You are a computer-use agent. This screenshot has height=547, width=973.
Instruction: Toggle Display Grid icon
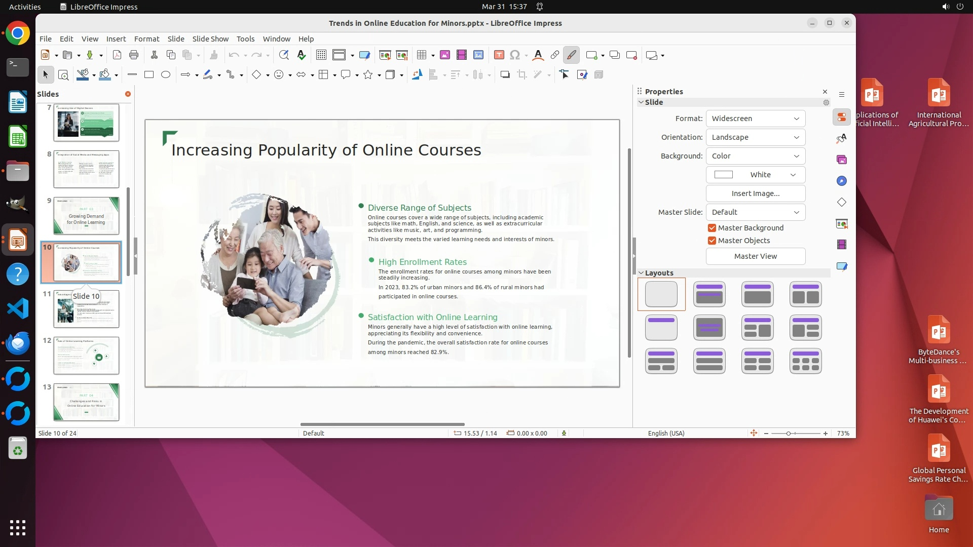pos(321,55)
